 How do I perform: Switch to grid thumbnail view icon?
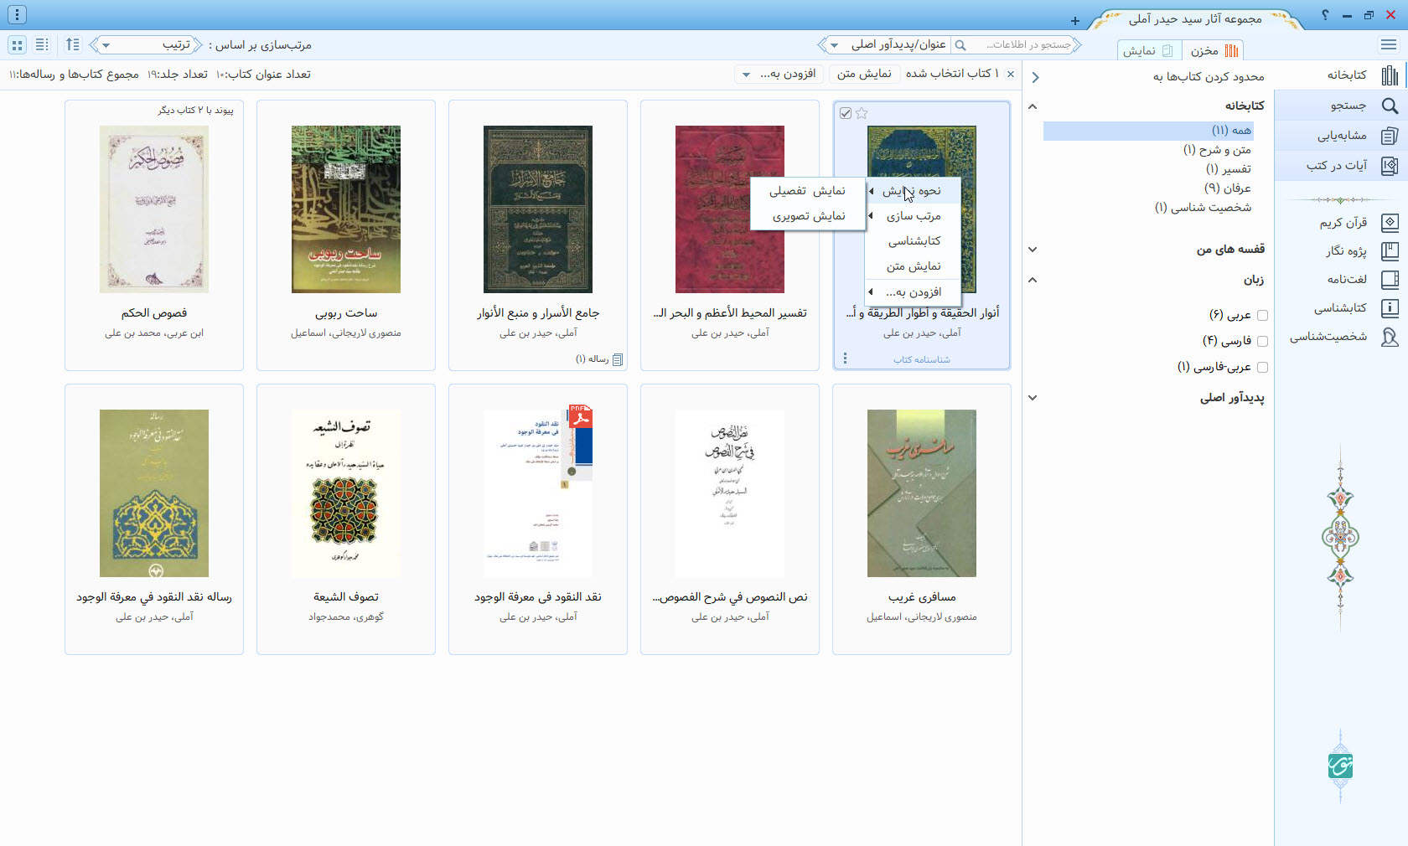[17, 44]
